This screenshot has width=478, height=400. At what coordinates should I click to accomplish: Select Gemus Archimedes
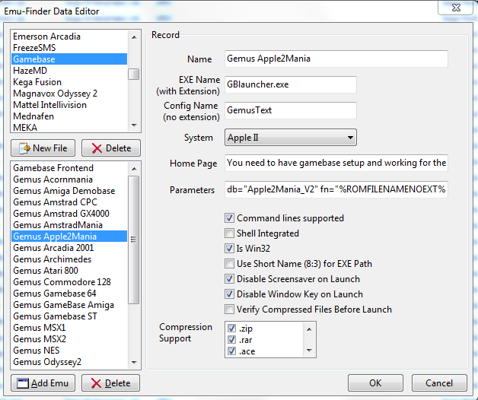[x=69, y=259]
